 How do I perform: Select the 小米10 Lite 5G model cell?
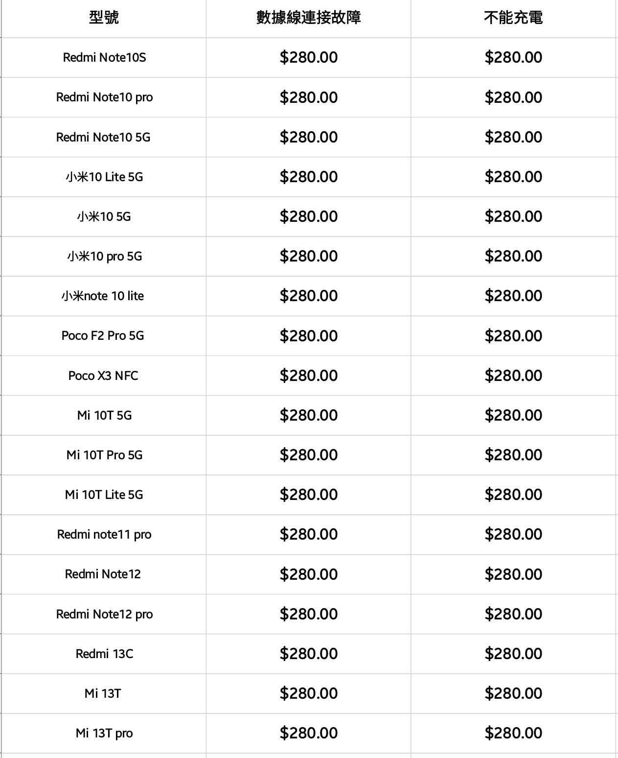104,177
